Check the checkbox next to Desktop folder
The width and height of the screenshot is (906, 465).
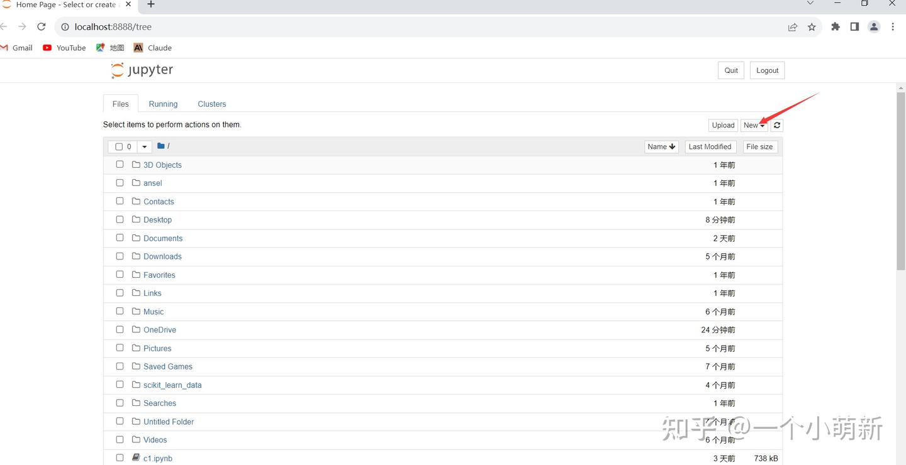click(120, 219)
